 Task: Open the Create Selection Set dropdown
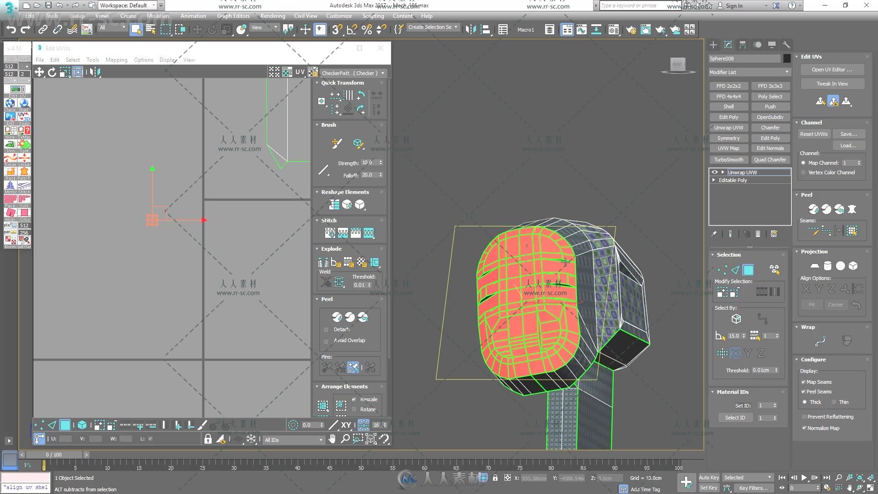tap(433, 27)
